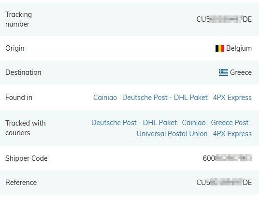Open Deutsche Post - DHL Paket in Found in
The width and height of the screenshot is (260, 198).
tap(165, 98)
